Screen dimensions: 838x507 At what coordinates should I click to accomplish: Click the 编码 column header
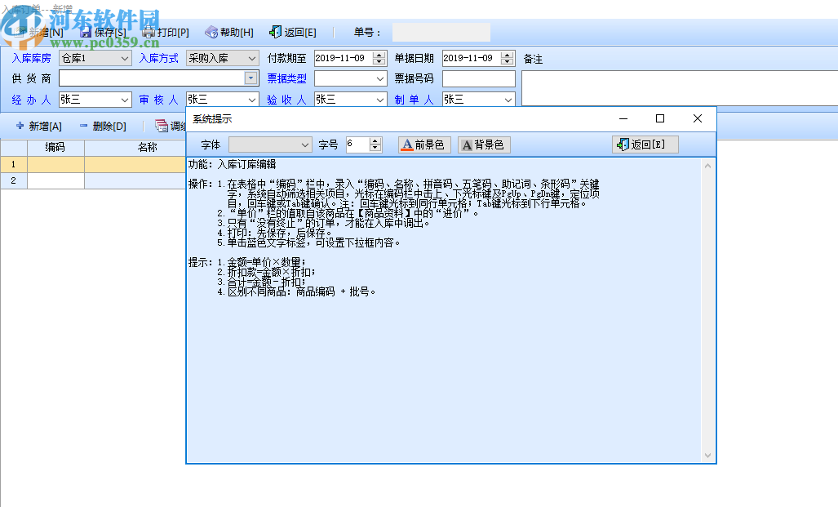tap(55, 147)
